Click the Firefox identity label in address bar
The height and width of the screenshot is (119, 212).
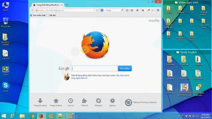tap(40, 10)
